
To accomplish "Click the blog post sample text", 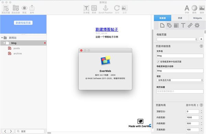I will pyautogui.click(x=107, y=37).
